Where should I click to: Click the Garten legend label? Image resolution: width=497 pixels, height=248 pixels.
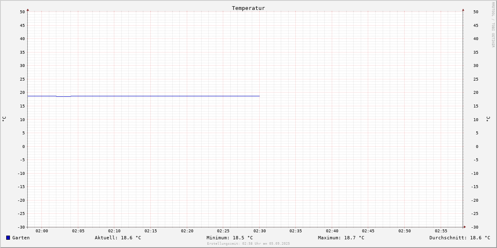tap(21, 238)
